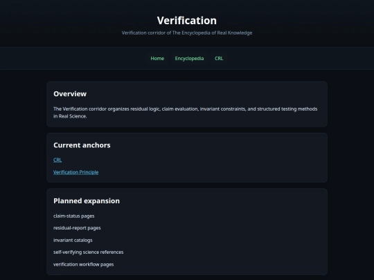This screenshot has height=280, width=374.
Task: Click the Current anchors heading
Action: click(82, 145)
